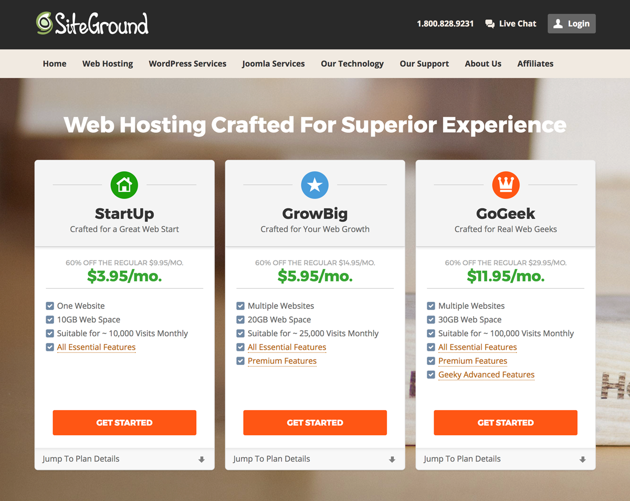Screen dimensions: 630x501
Task: Get started with StartUp plan
Action: (x=124, y=423)
